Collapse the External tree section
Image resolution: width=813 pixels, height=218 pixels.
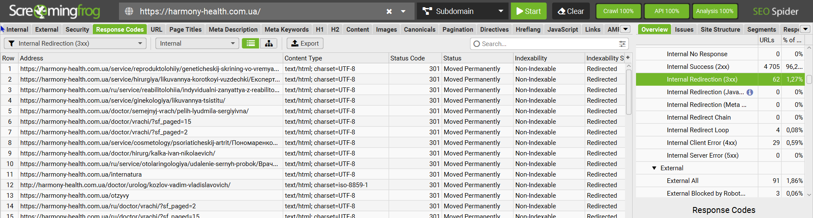[654, 168]
